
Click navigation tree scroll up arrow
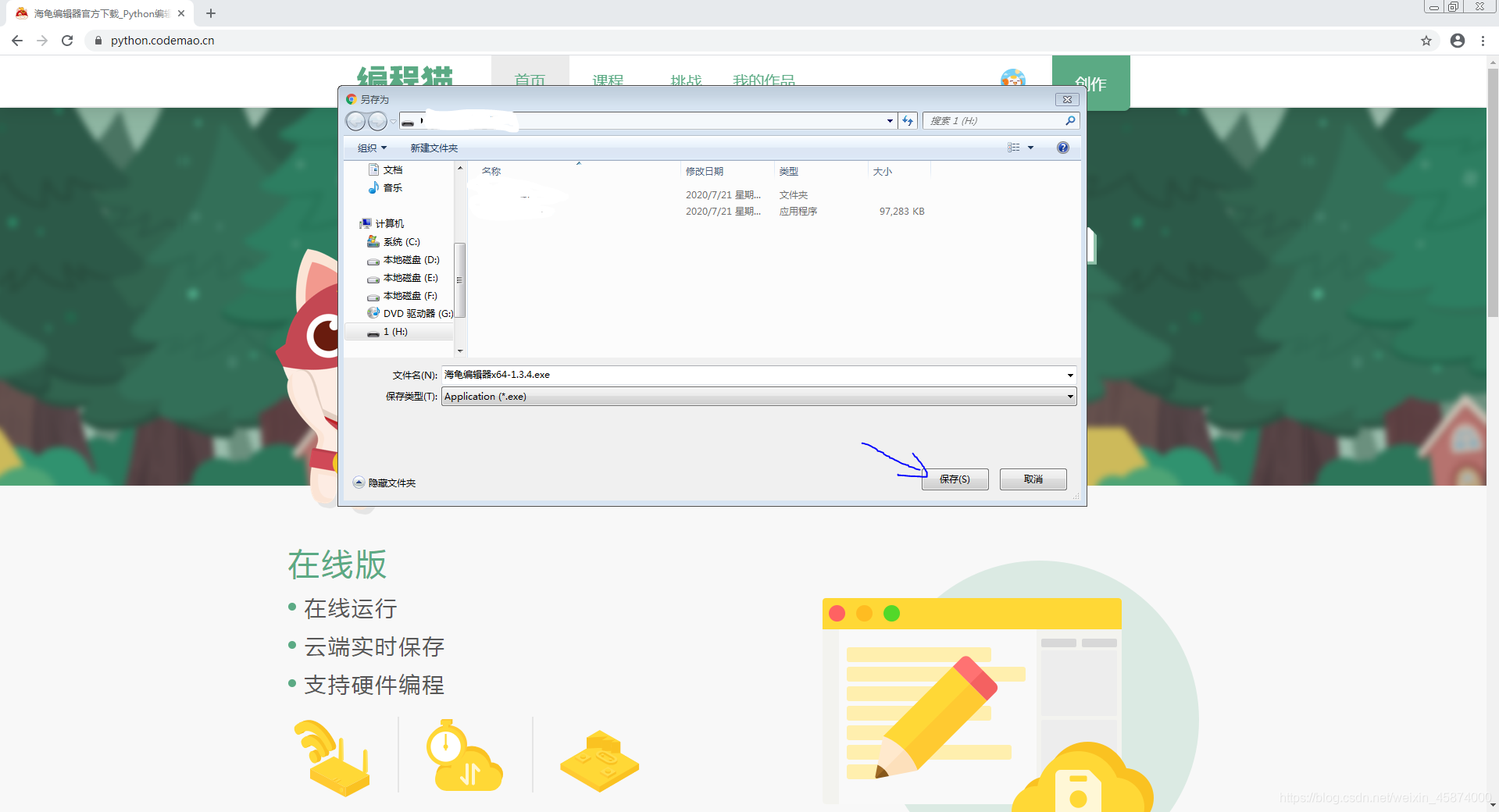pos(459,168)
